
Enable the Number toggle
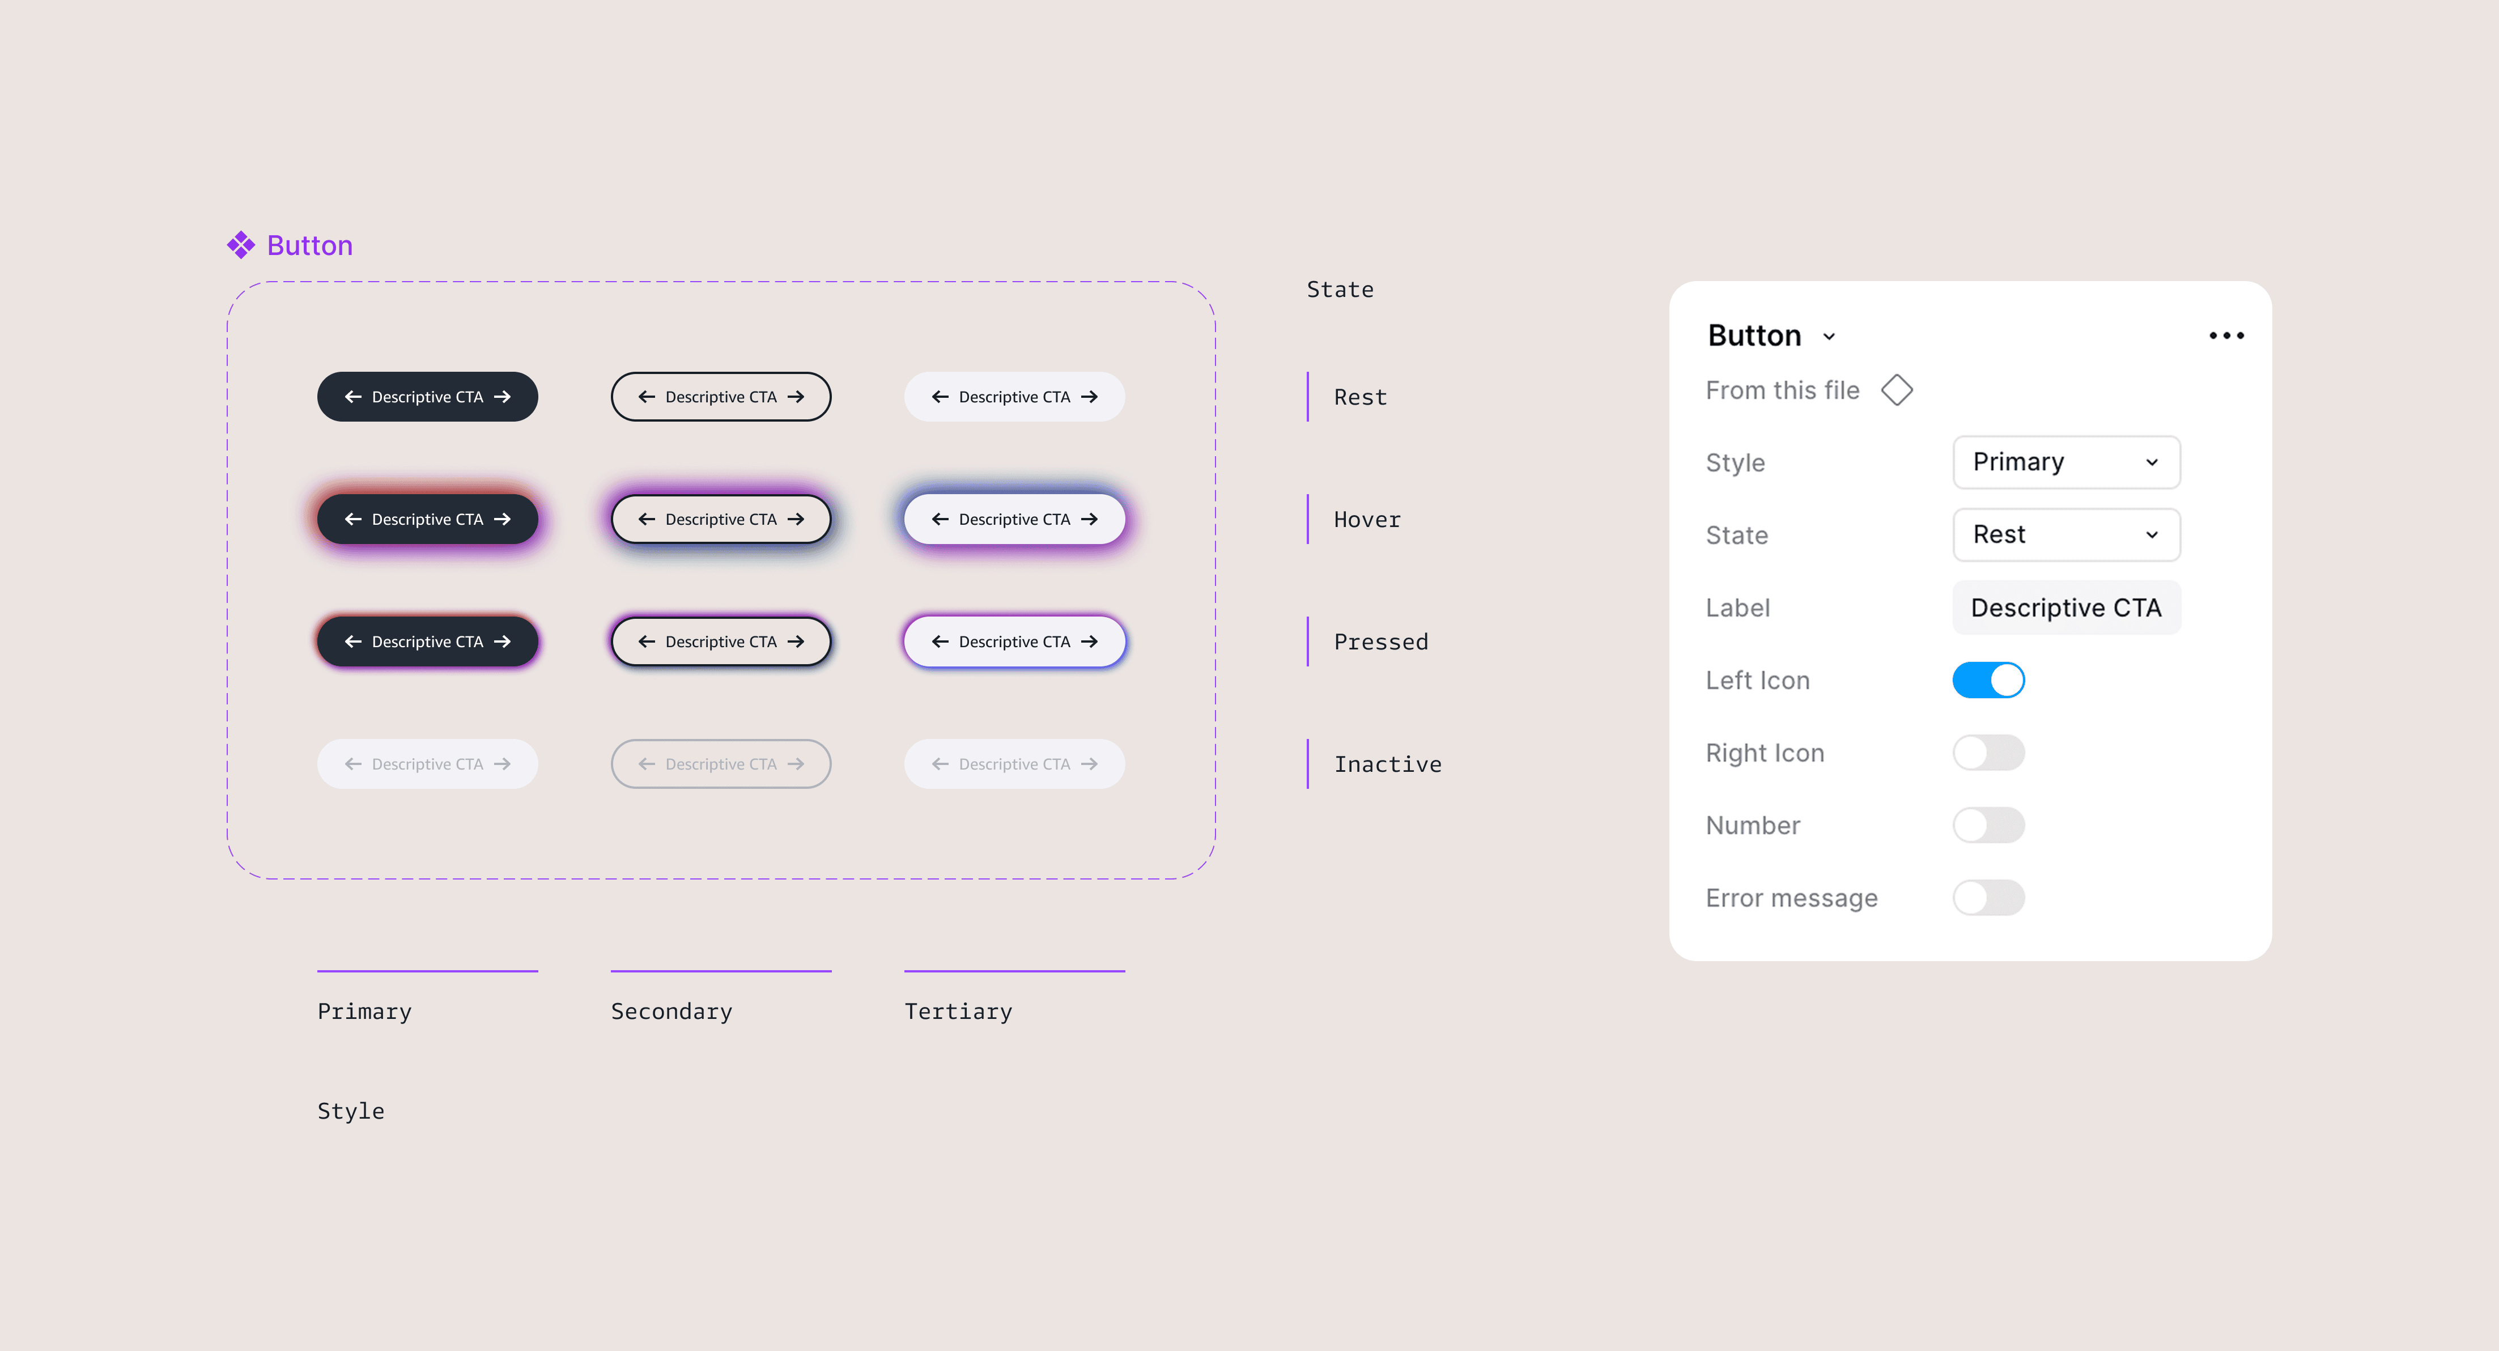(1989, 825)
